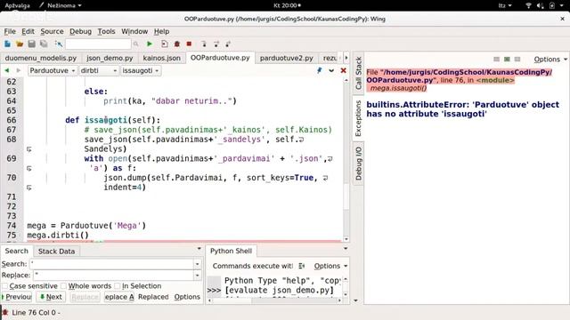Open the File menu
The width and height of the screenshot is (570, 320).
click(10, 32)
